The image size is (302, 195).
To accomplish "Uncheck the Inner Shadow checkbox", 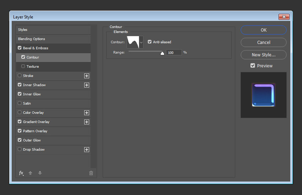I will 20,85.
